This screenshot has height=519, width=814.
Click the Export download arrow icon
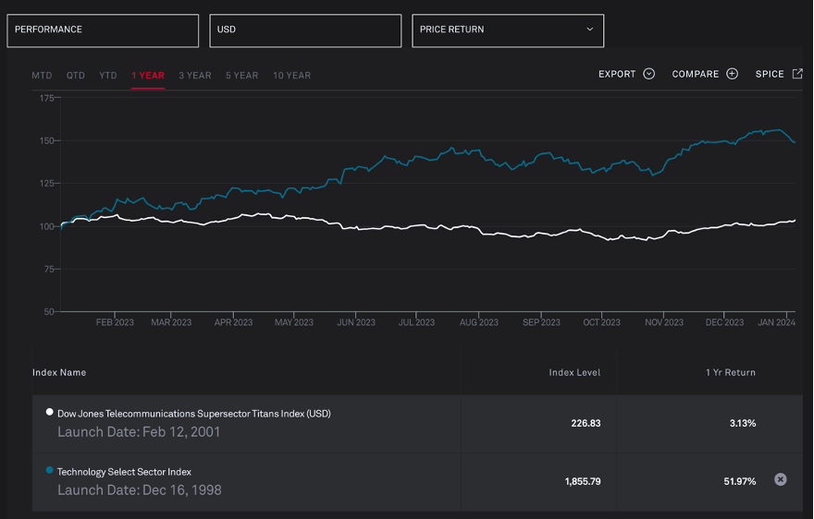[648, 74]
